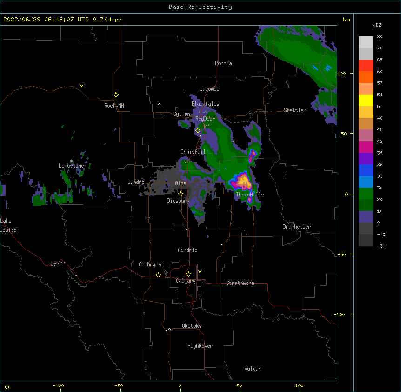Click the Vulcan town label

click(253, 369)
